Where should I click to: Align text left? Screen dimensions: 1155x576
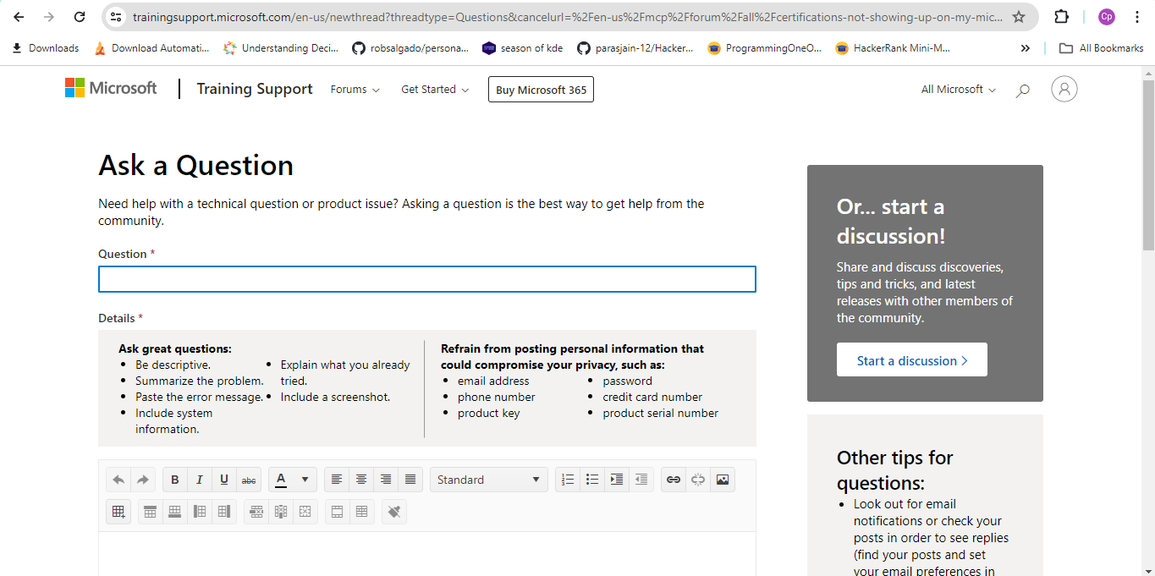click(337, 480)
